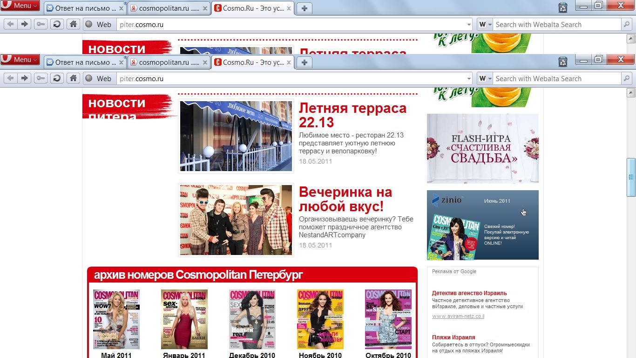Click the magnifier search icon in the lower search box

coord(627,78)
